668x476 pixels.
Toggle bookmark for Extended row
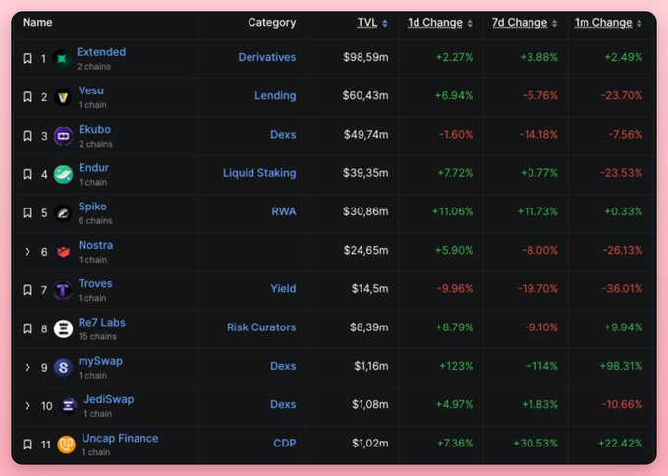point(28,59)
